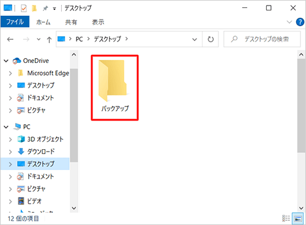This screenshot has height=225, width=306.
Task: Click the address bar PC monitor icon
Action: [61, 39]
